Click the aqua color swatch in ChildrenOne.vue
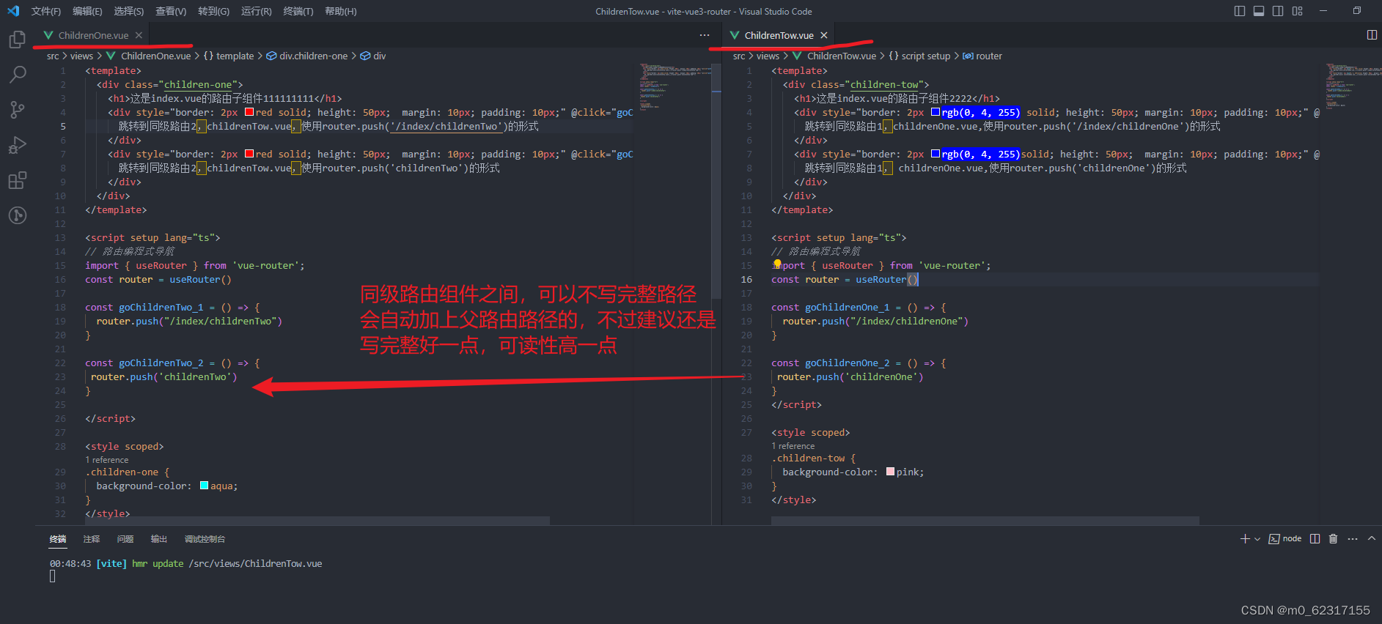Viewport: 1382px width, 624px height. tap(205, 486)
